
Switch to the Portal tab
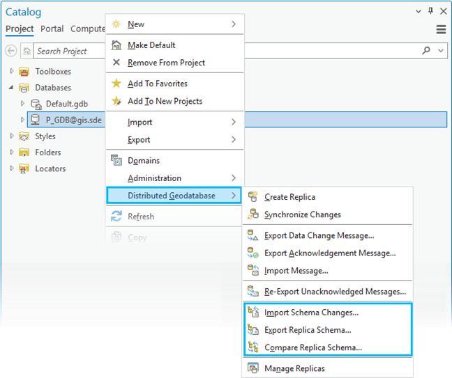(x=52, y=29)
